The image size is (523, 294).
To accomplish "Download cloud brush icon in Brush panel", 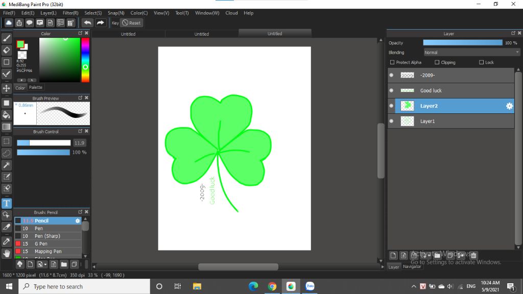I will point(20,264).
